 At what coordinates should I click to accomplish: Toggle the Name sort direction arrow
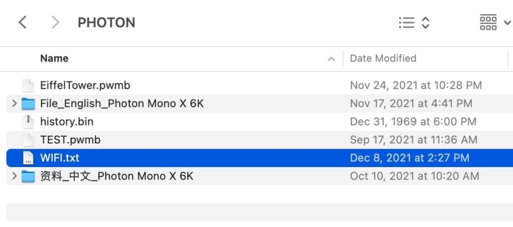tap(331, 59)
